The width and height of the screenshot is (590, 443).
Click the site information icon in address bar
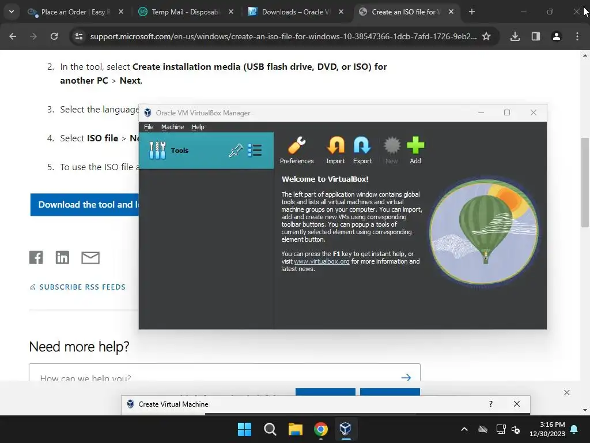tap(79, 36)
